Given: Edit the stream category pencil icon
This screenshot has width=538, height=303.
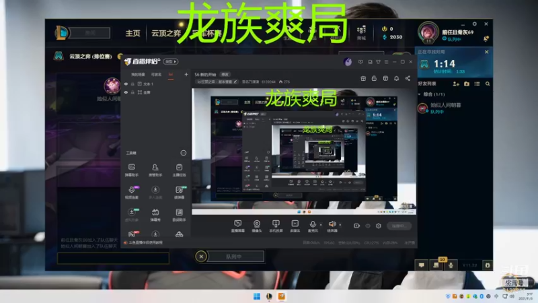Looking at the screenshot, I should pyautogui.click(x=235, y=81).
